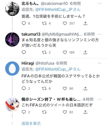Show more replies via 返信を表示

pyautogui.click(x=31, y=123)
